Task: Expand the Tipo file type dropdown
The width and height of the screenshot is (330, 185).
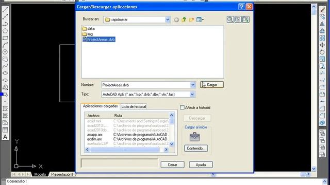Action: tap(192, 95)
